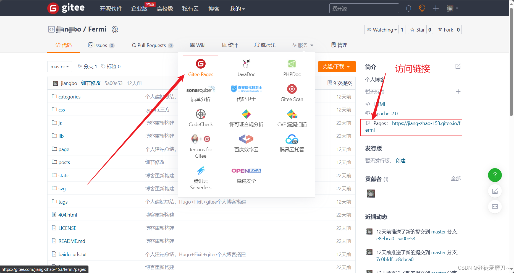Screen dimensions: 514x273
Task: Open the user avatar menu
Action: coord(452,8)
